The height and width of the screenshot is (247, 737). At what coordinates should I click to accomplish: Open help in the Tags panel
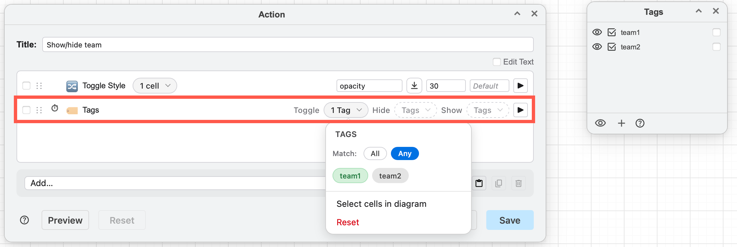(x=640, y=123)
